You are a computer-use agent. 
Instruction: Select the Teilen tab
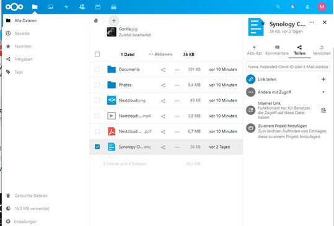point(299,50)
